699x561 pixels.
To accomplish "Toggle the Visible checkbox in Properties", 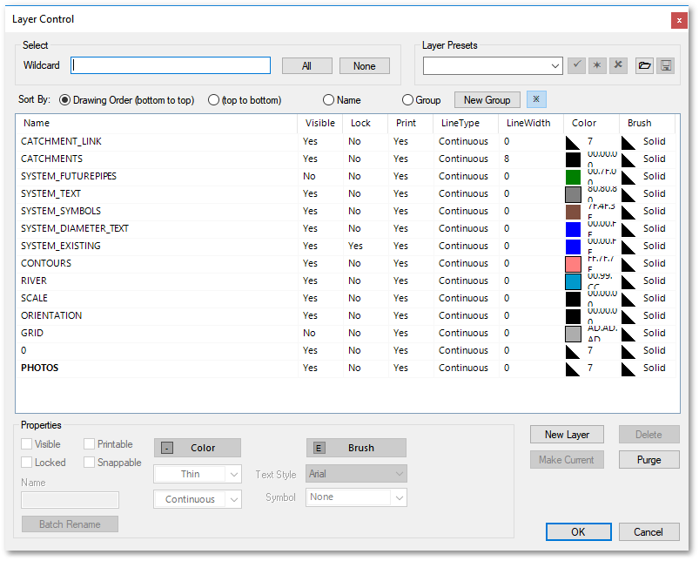I will pos(27,444).
